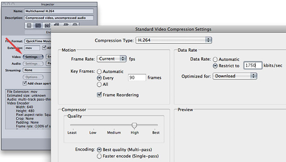Choose Automatic data rate radio button
The height and width of the screenshot is (162, 286).
point(215,59)
